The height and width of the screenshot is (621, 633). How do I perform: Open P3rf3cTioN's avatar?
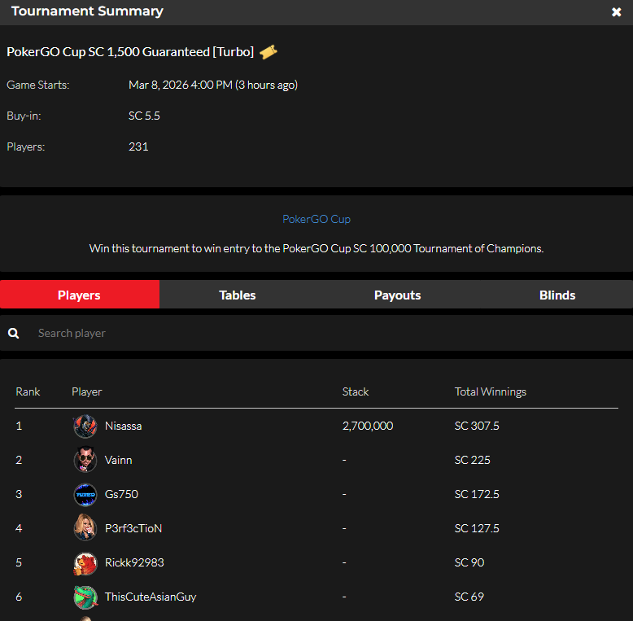point(85,528)
